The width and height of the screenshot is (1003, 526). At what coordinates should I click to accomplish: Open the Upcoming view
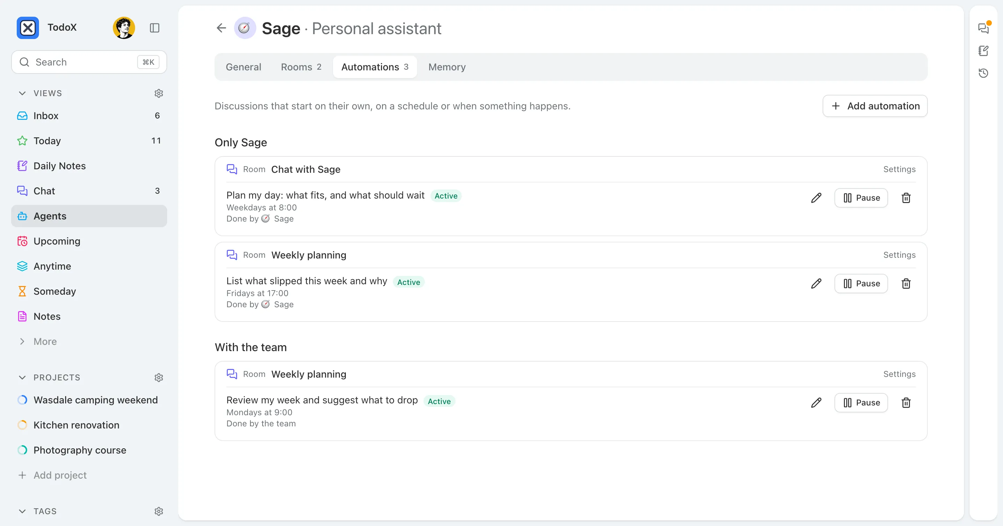click(89, 241)
